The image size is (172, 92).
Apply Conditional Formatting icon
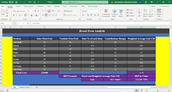(x=106, y=11)
